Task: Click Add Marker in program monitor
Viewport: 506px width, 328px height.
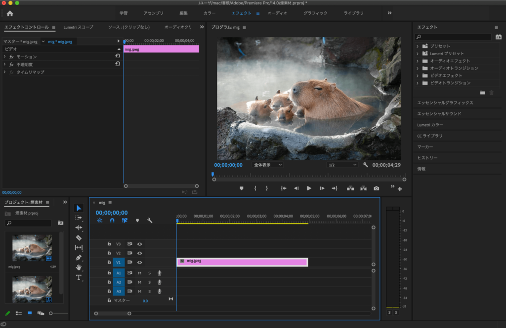Action: 241,188
